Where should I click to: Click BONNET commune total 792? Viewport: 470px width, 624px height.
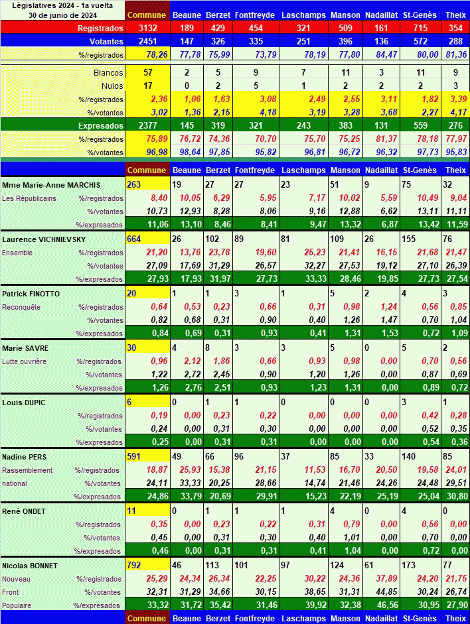tap(134, 566)
